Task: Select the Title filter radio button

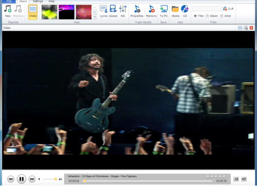Action: [x=195, y=16]
